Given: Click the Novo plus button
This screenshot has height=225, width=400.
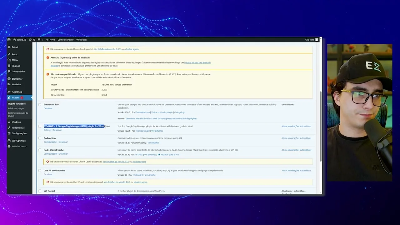Looking at the screenshot, I should click(x=50, y=40).
